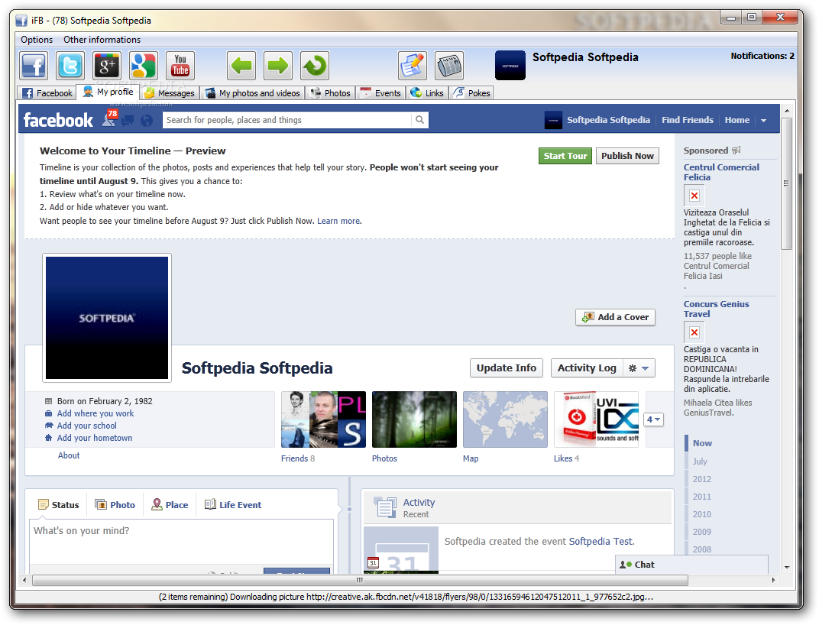Image resolution: width=819 pixels, height=625 pixels.
Task: Open the Activity Log button
Action: pos(587,368)
